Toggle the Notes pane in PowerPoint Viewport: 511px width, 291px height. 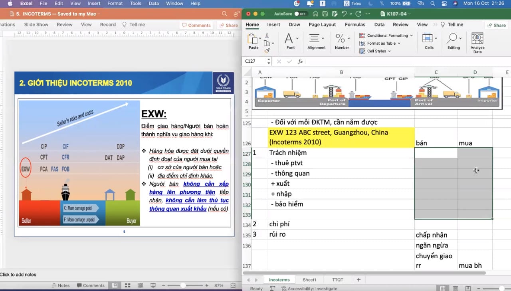pyautogui.click(x=61, y=285)
